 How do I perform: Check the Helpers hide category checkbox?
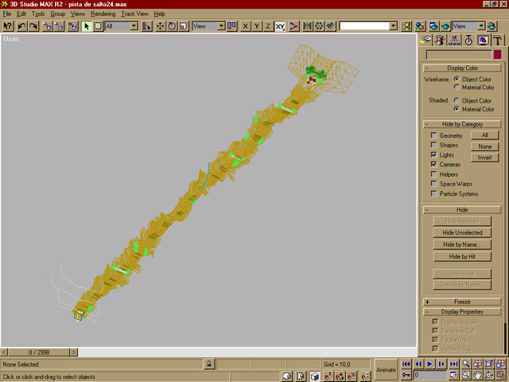(x=433, y=174)
